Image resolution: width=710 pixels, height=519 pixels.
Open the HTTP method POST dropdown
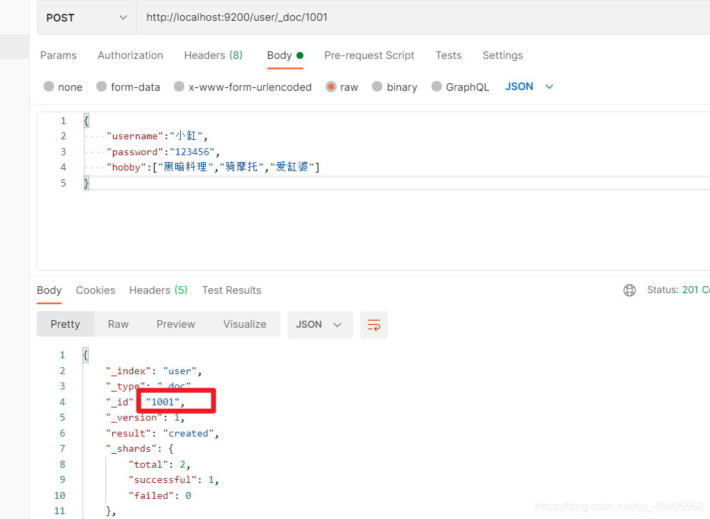(87, 17)
